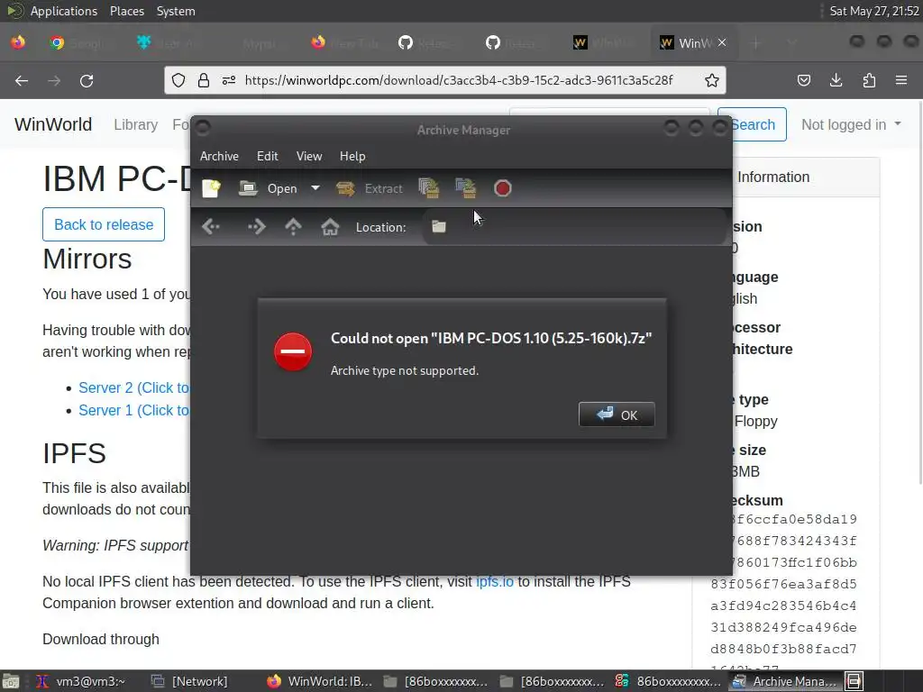Go forward in Archive Manager location bar
The image size is (923, 692).
tap(256, 226)
